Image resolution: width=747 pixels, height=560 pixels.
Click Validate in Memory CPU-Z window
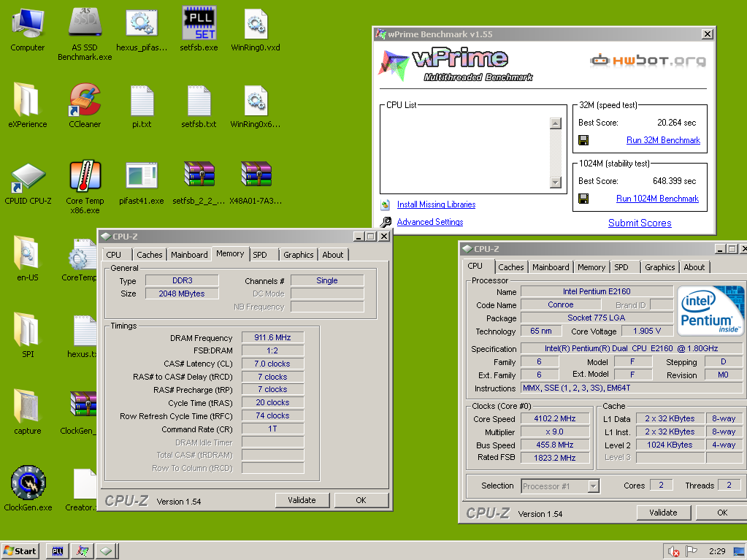pyautogui.click(x=302, y=500)
